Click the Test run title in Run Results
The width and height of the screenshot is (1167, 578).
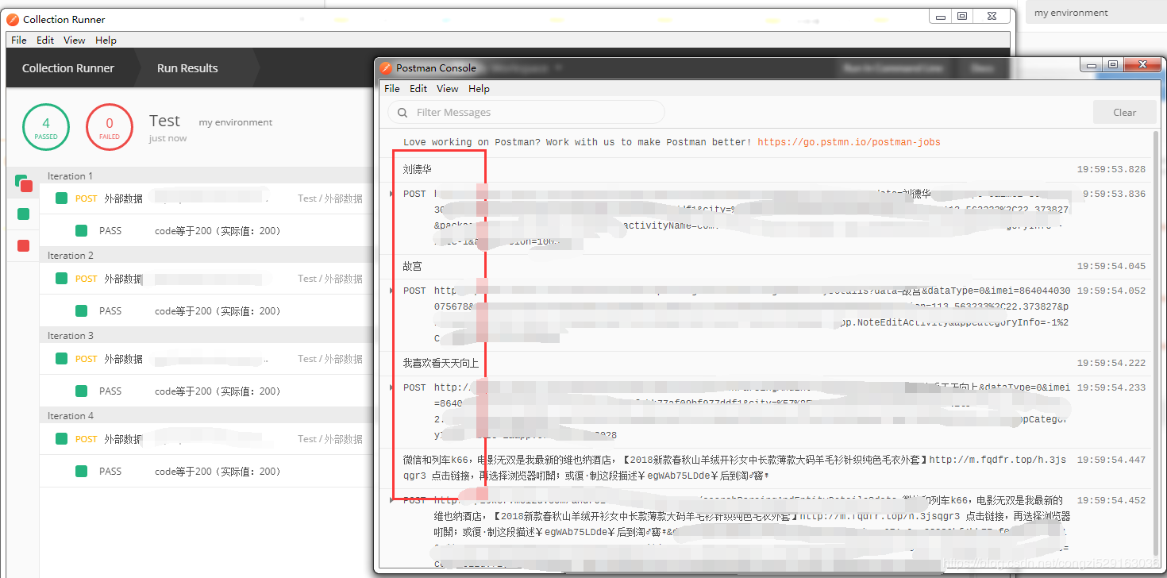click(164, 121)
